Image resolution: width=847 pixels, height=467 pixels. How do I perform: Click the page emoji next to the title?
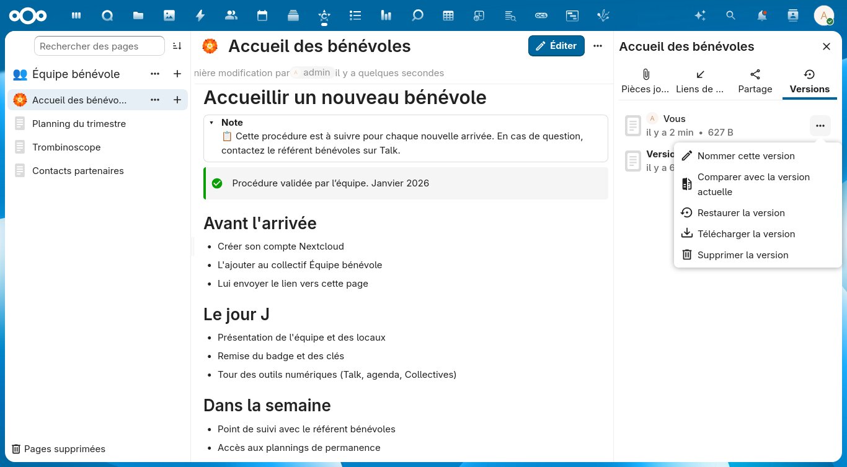[210, 46]
